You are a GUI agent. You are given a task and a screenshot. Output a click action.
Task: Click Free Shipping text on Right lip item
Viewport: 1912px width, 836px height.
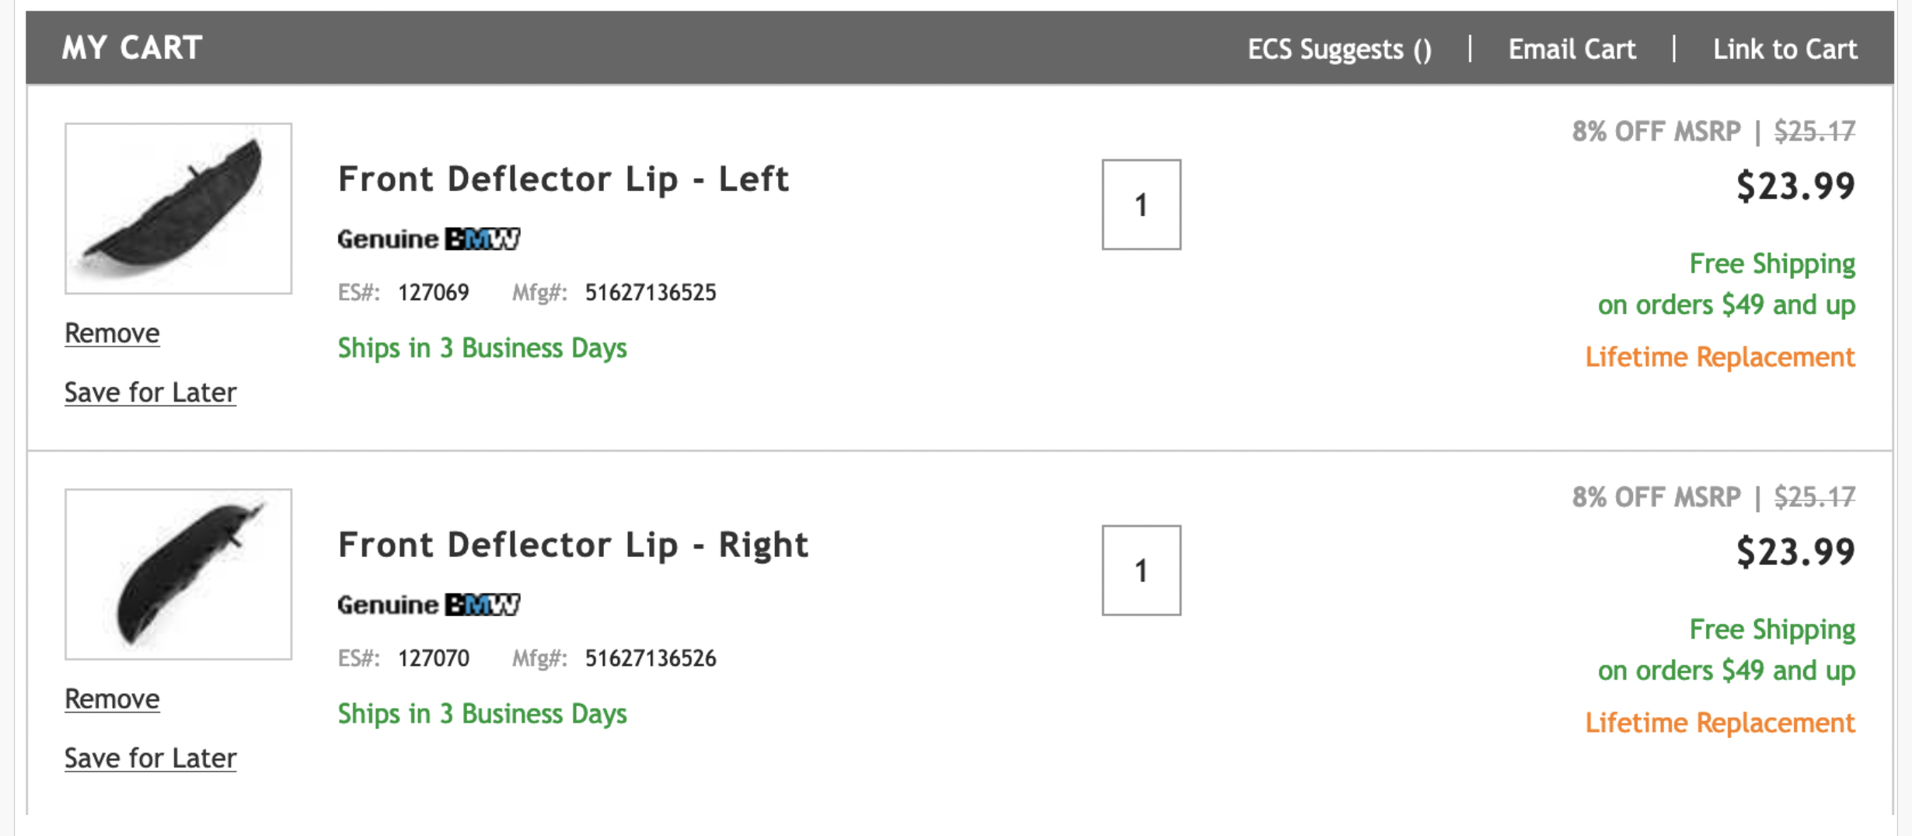(1771, 630)
